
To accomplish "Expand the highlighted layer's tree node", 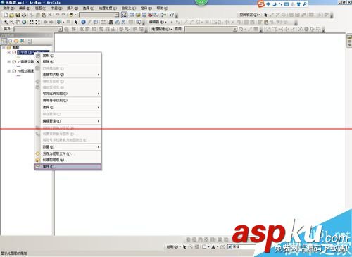I will point(9,52).
